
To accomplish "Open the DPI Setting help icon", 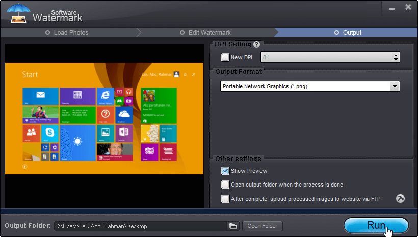I will [256, 44].
